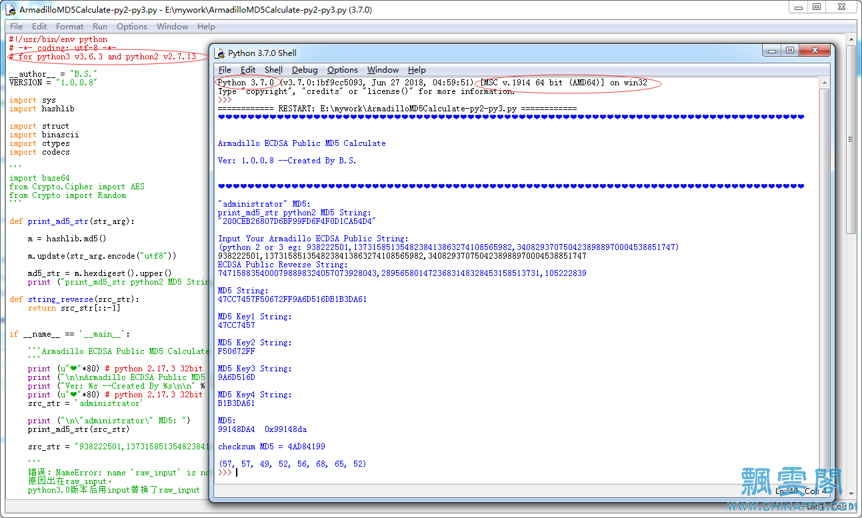Click the "B1B3DA61" Key4 value
The width and height of the screenshot is (862, 518).
click(x=236, y=403)
